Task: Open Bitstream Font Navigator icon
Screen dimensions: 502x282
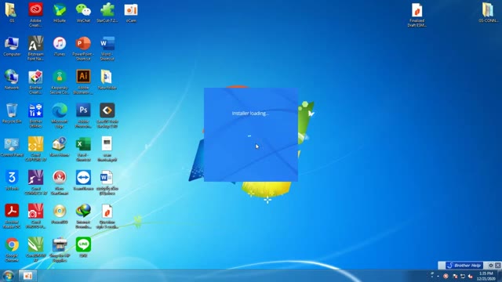Action: [35, 48]
